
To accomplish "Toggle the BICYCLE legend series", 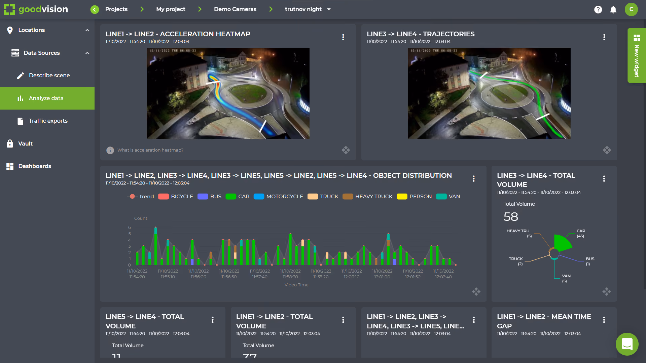I will (176, 196).
